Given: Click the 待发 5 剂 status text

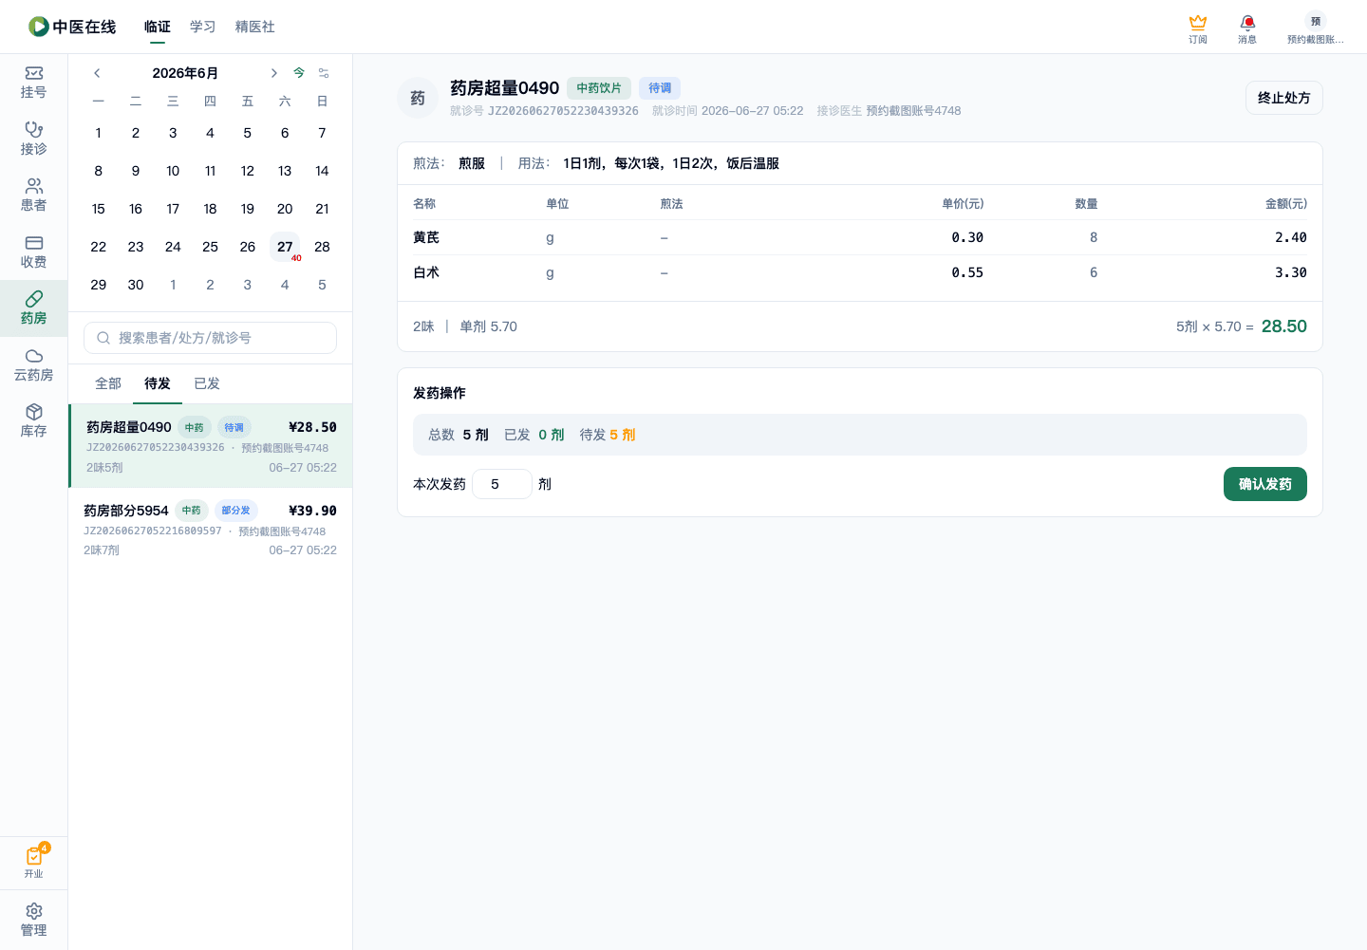Looking at the screenshot, I should 608,435.
